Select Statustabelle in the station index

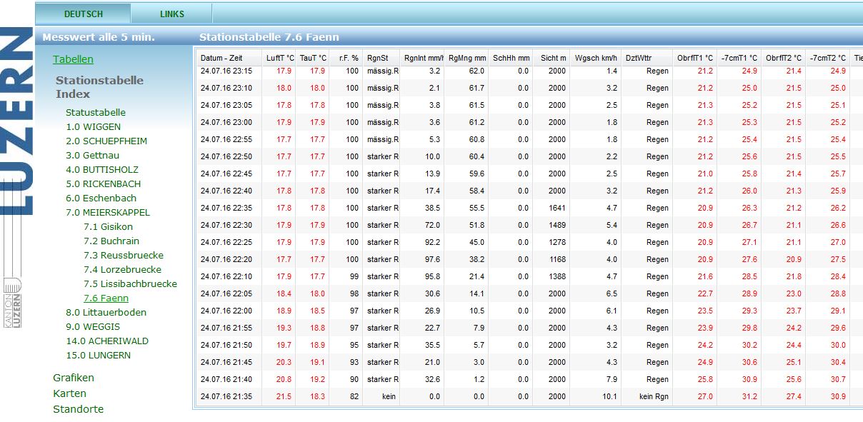pyautogui.click(x=96, y=112)
